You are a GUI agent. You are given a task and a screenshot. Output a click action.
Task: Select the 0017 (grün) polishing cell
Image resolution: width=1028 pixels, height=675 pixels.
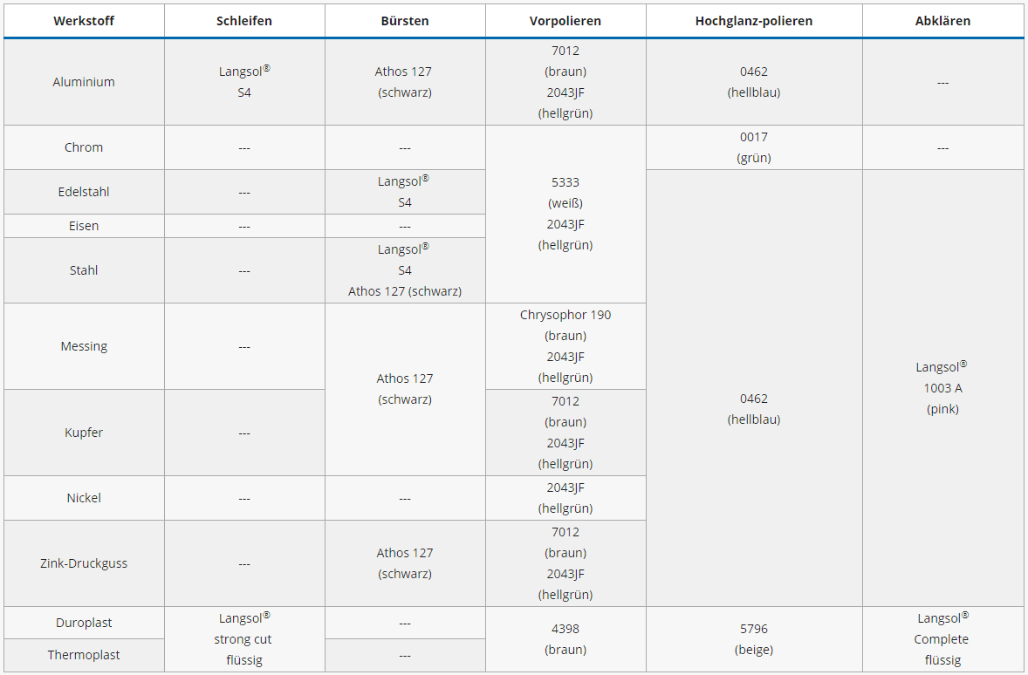754,147
